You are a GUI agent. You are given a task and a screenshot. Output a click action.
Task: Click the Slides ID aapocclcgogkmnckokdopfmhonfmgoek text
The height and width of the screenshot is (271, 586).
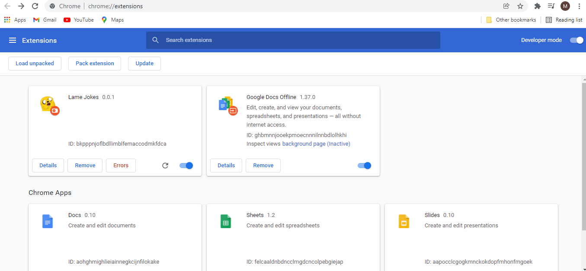point(478,262)
